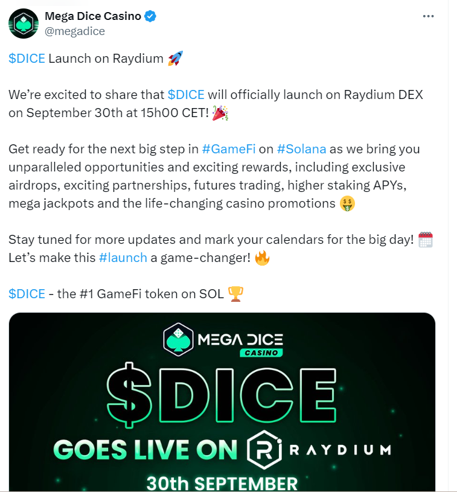This screenshot has width=457, height=492.
Task: Click the @megadice username handle
Action: coord(74,29)
